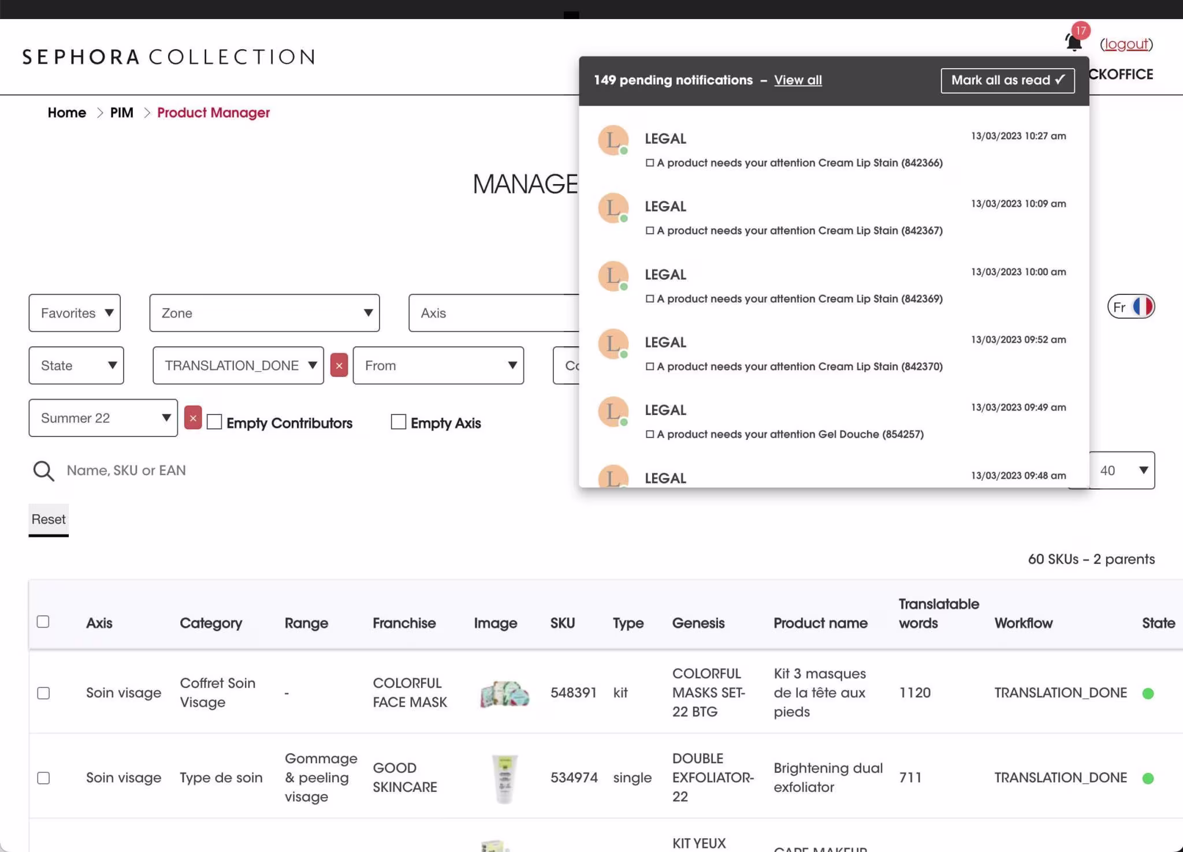Click COLORFUL FACE MASK franchise cell
1183x852 pixels.
(410, 693)
